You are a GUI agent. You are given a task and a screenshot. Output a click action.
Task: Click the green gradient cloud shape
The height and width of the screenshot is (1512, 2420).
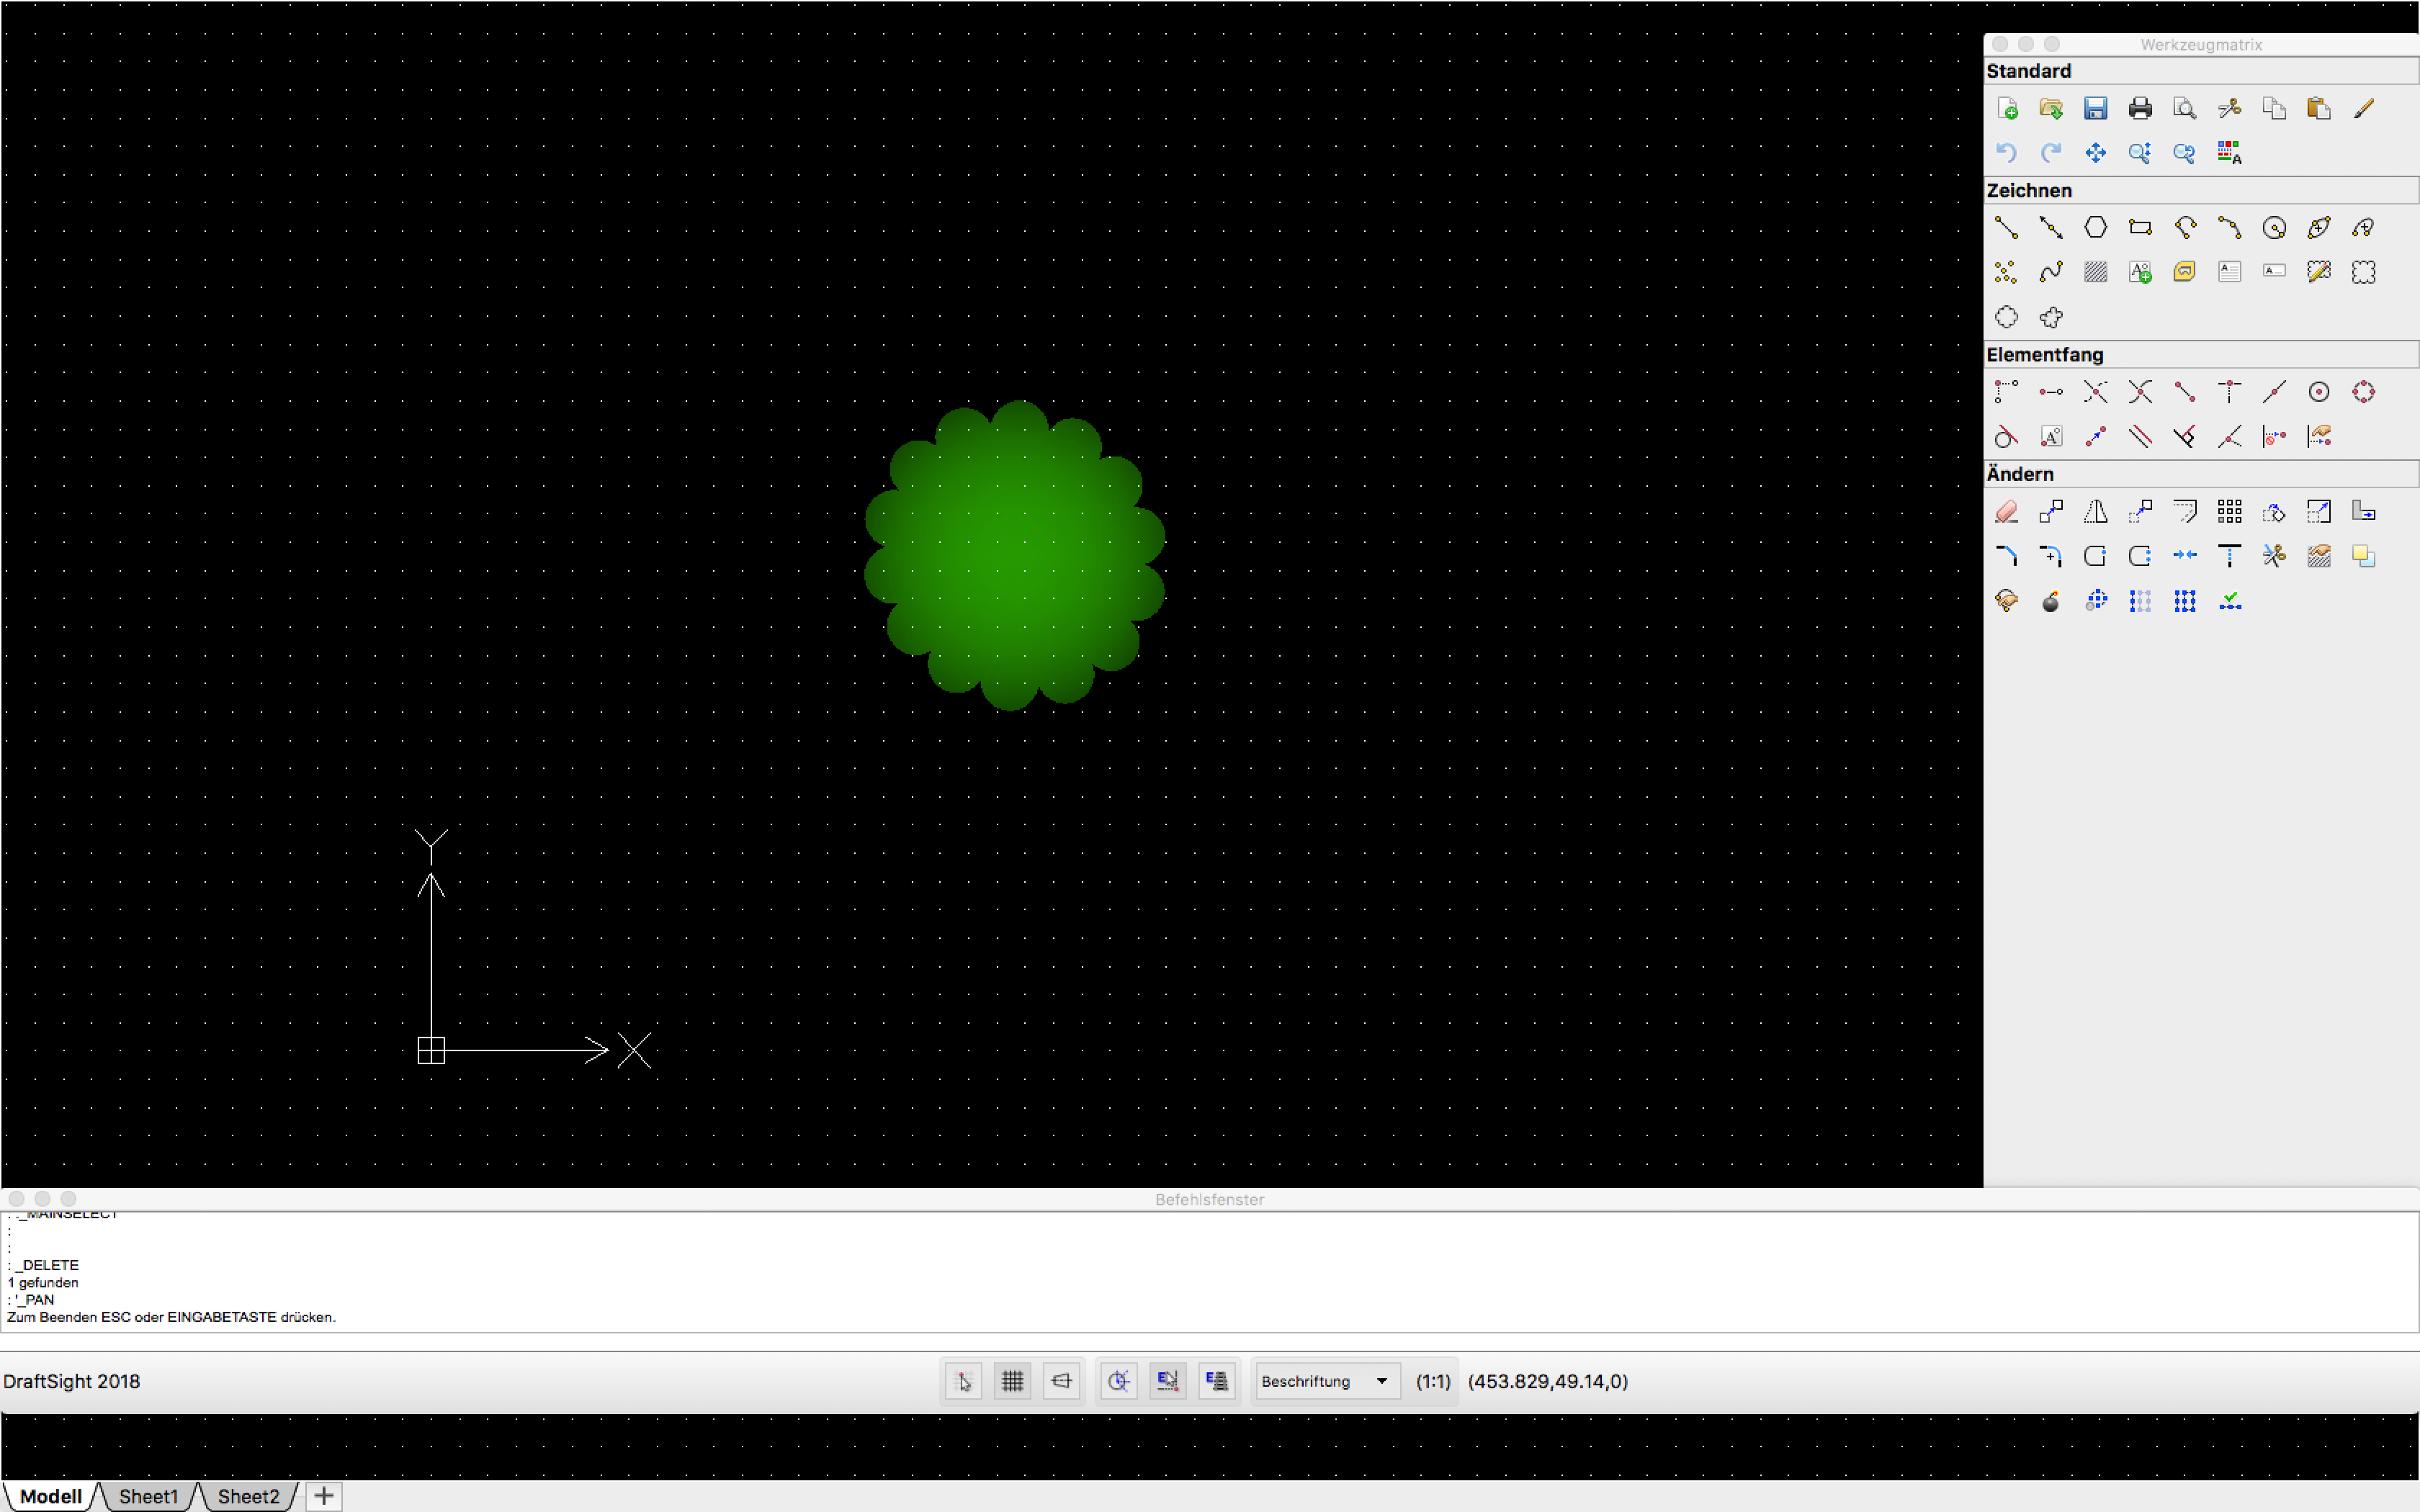tap(1014, 555)
